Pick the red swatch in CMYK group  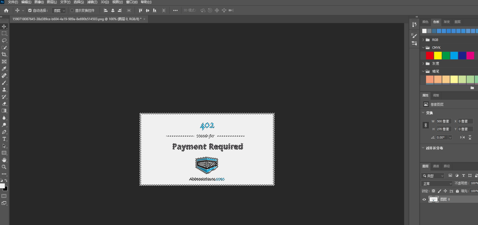[430, 55]
